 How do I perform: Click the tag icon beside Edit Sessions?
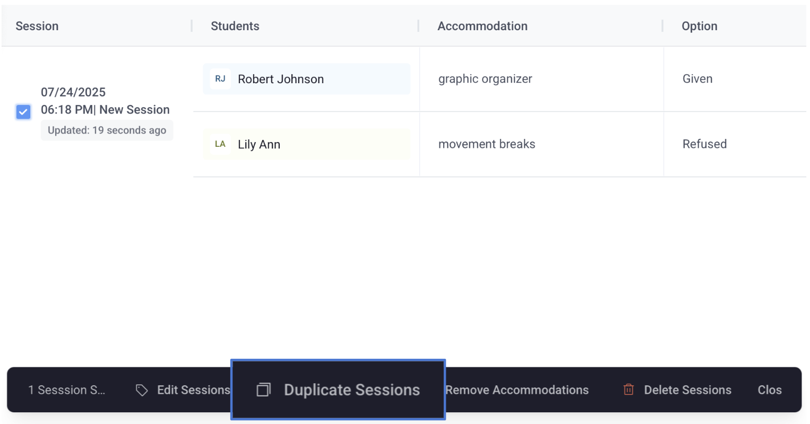(x=142, y=390)
